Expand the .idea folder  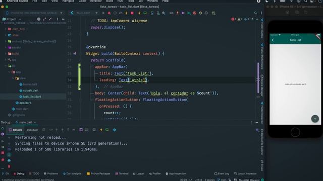pyautogui.click(x=6, y=35)
